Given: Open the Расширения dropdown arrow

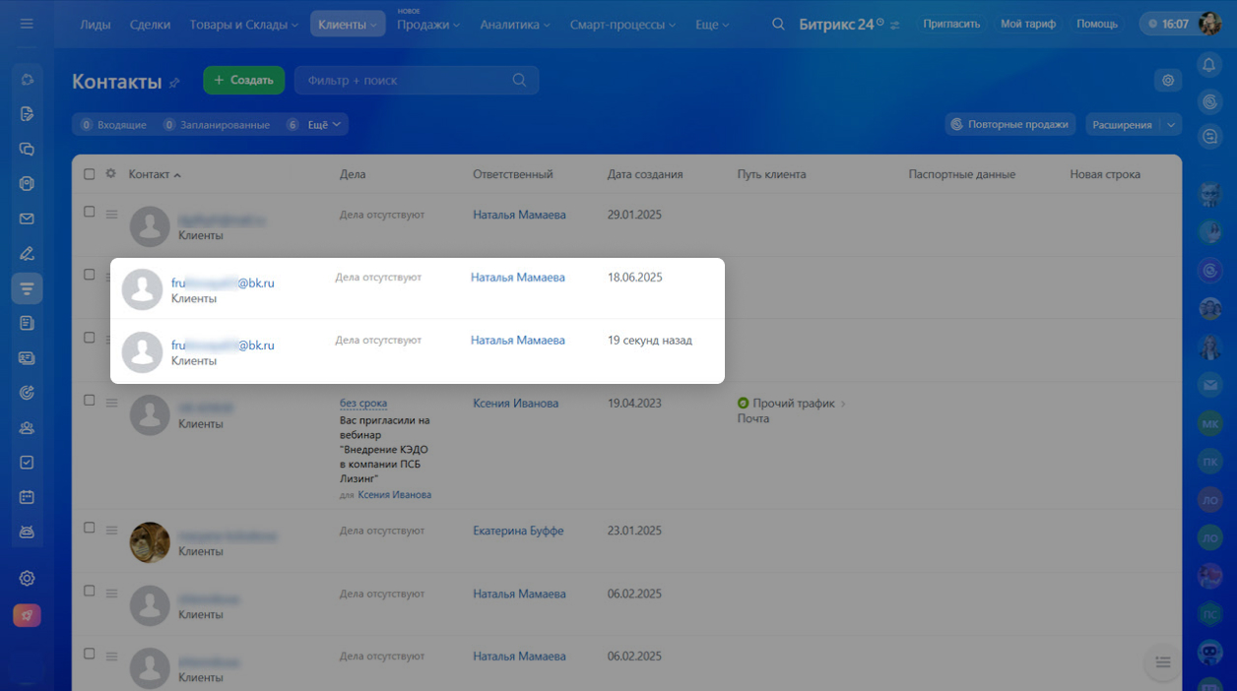Looking at the screenshot, I should (1171, 125).
